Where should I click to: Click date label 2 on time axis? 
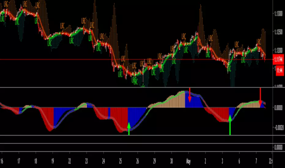(x=205, y=161)
